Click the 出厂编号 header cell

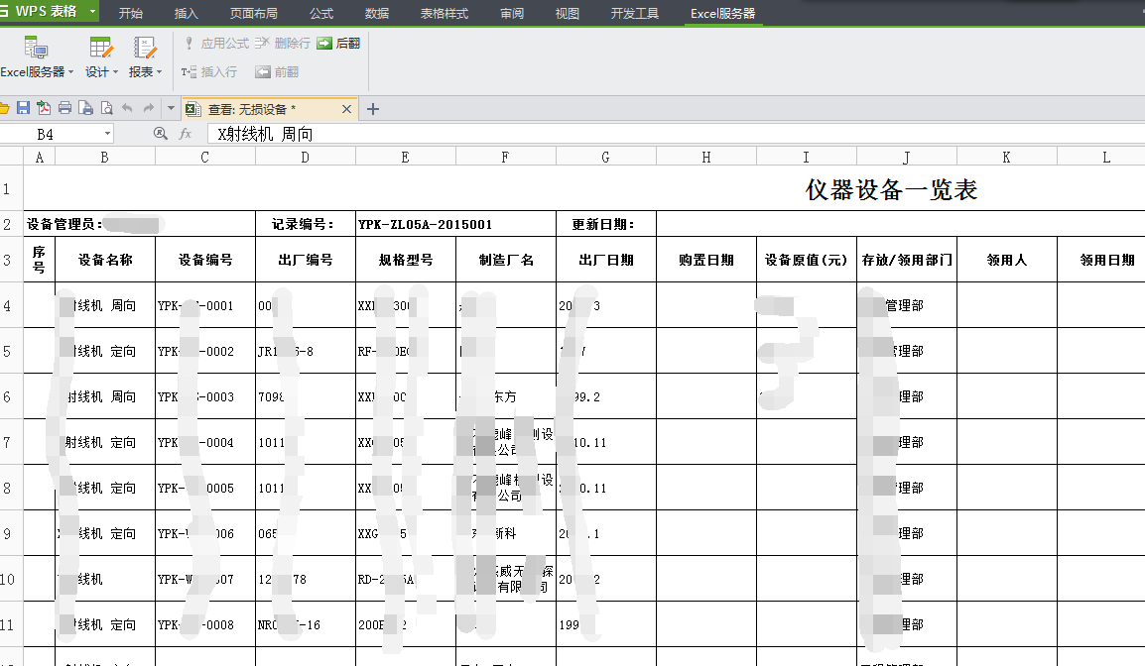pyautogui.click(x=306, y=260)
